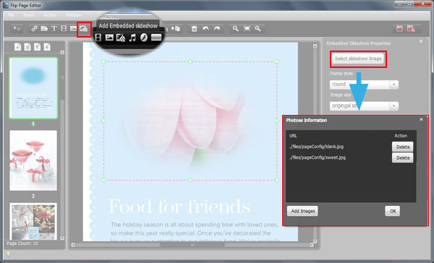The width and height of the screenshot is (434, 263).
Task: Click the Flip Page Editor title bar icon
Action: click(x=6, y=5)
